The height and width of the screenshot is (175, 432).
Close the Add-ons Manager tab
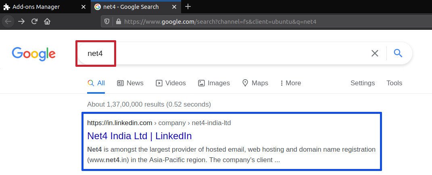[83, 7]
